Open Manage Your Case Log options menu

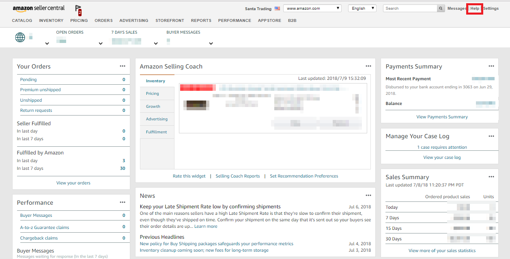491,136
